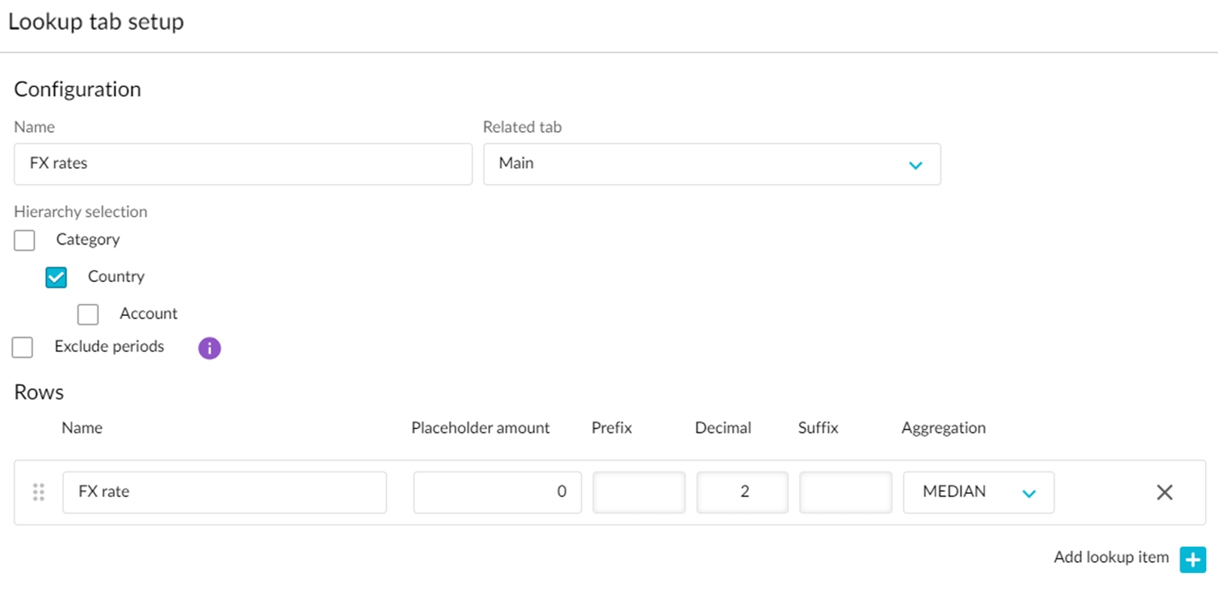Expand the MEDIAN aggregation dropdown

coord(978,492)
